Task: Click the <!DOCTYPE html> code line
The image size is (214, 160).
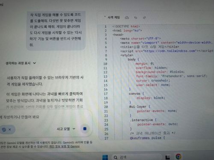Action: (126, 26)
